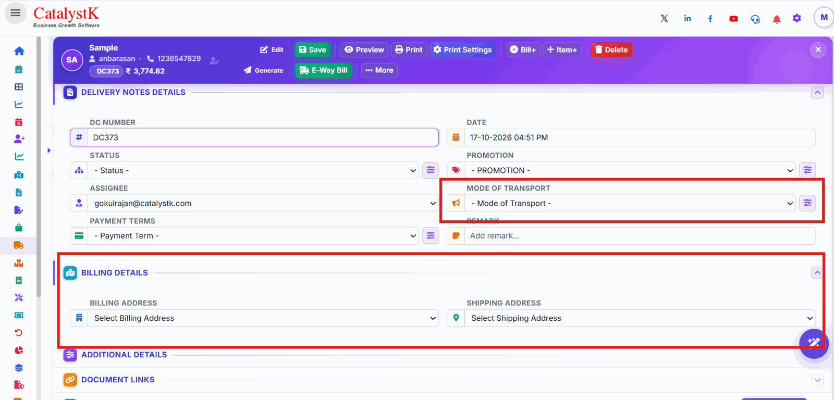This screenshot has height=400, width=834.
Task: Open the Promotion dropdown
Action: click(630, 170)
